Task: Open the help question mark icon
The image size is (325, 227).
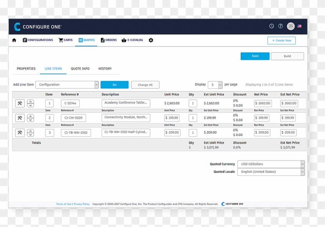Action: pyautogui.click(x=281, y=26)
